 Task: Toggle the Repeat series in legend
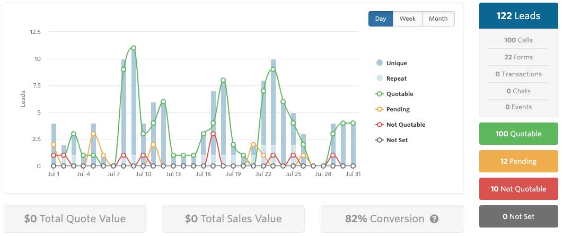pos(391,78)
